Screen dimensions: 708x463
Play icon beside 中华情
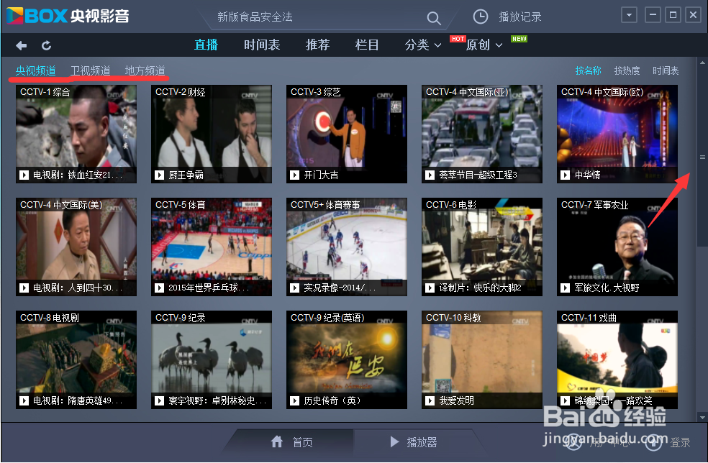(x=565, y=175)
